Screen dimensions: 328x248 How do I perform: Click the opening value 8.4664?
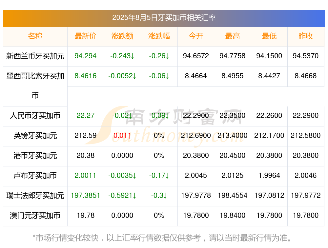tap(196, 76)
